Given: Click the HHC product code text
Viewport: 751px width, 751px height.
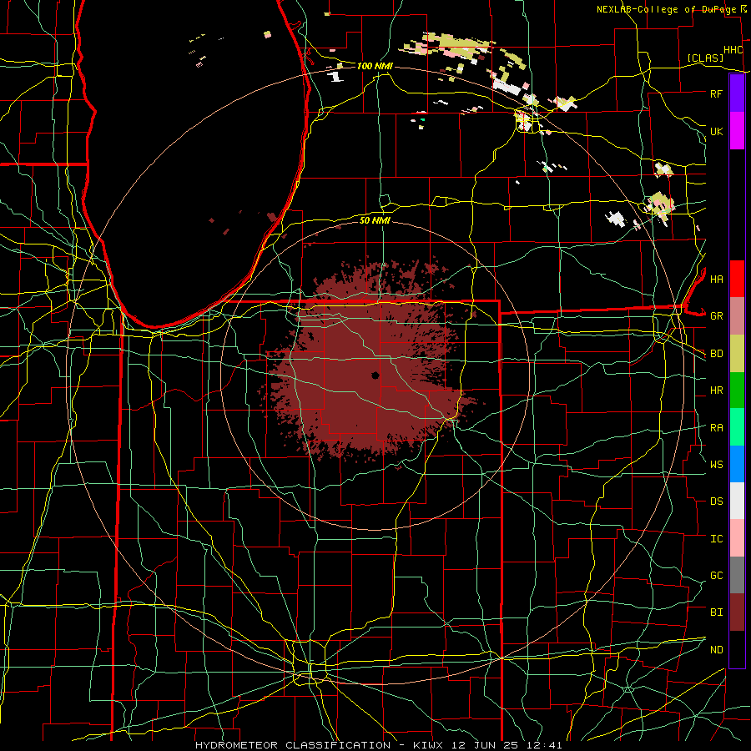Looking at the screenshot, I should [733, 49].
